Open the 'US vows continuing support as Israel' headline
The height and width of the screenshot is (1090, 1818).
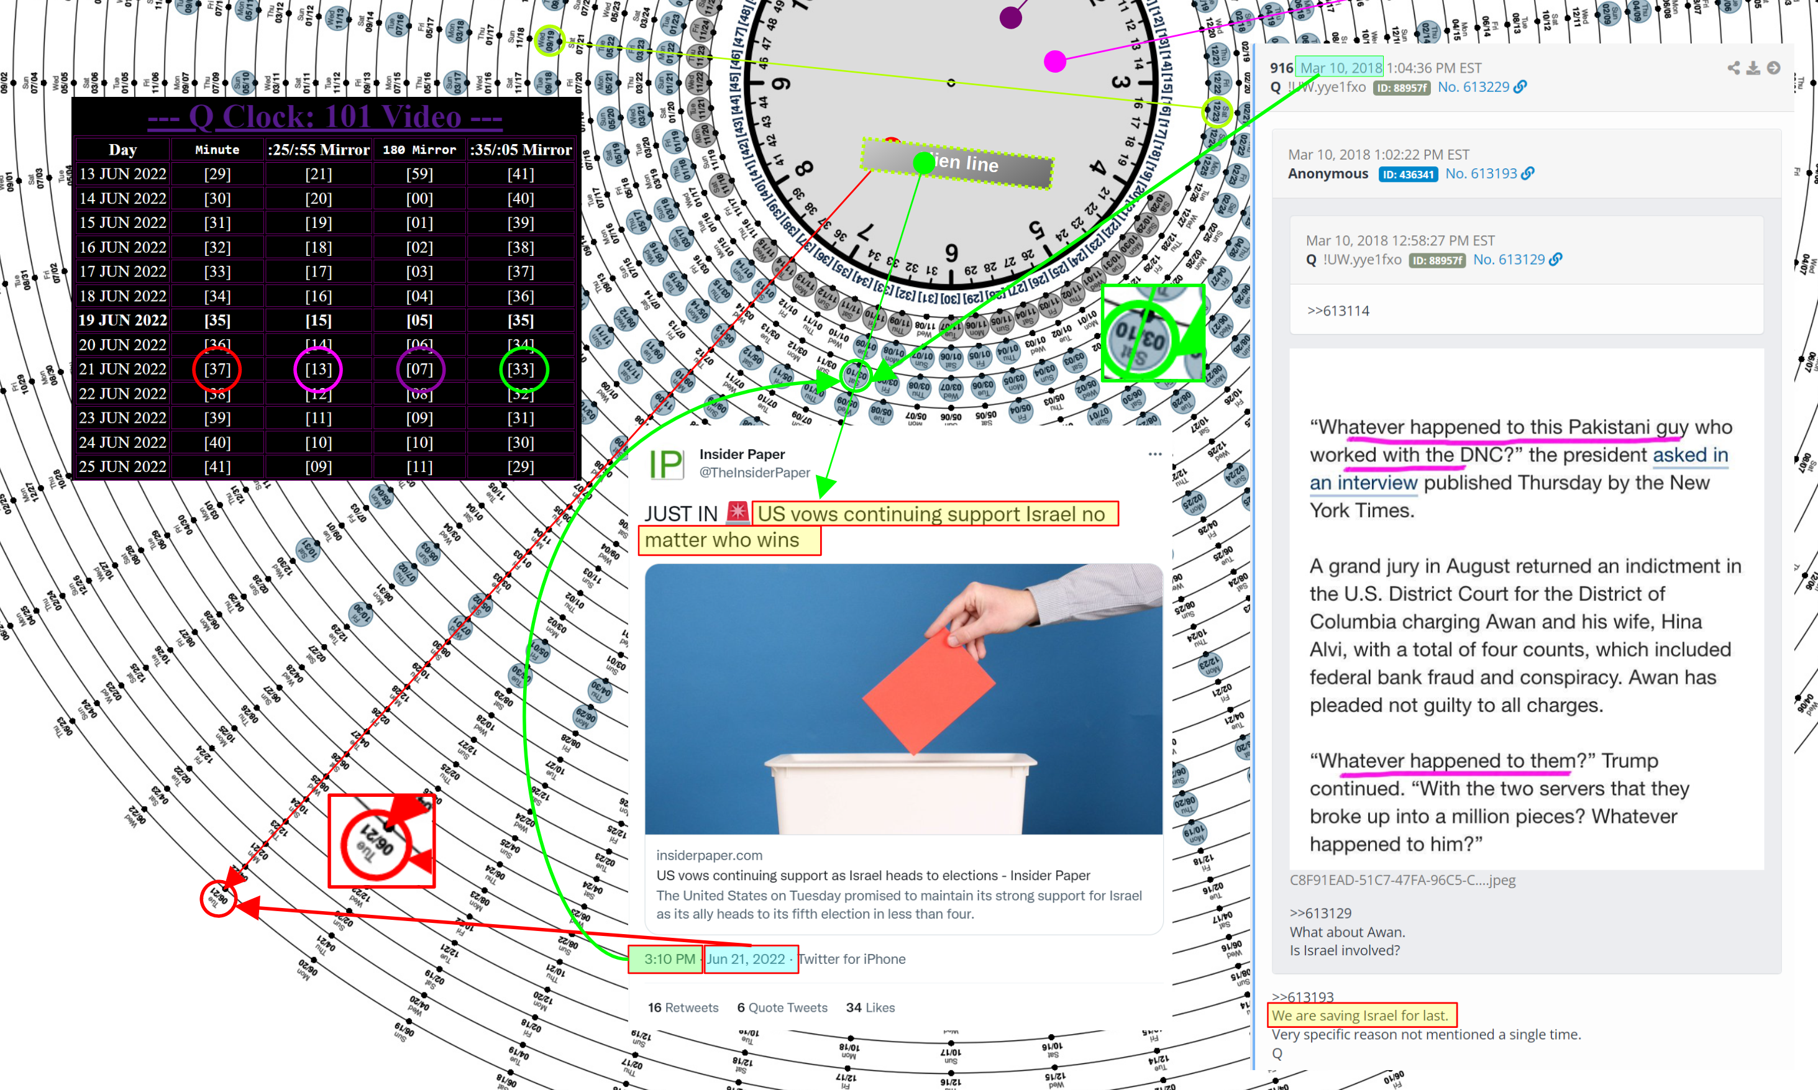tap(874, 874)
